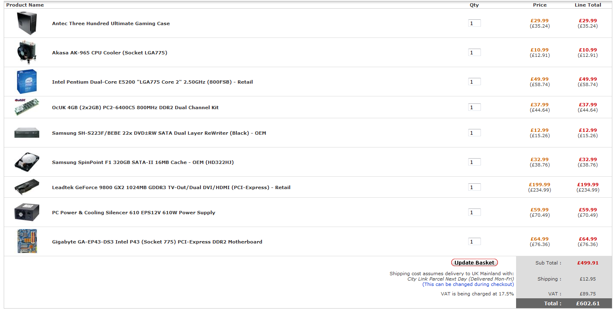Image resolution: width=614 pixels, height=309 pixels.
Task: Select the quantity field for OcUK 4GB RAM
Action: click(474, 108)
